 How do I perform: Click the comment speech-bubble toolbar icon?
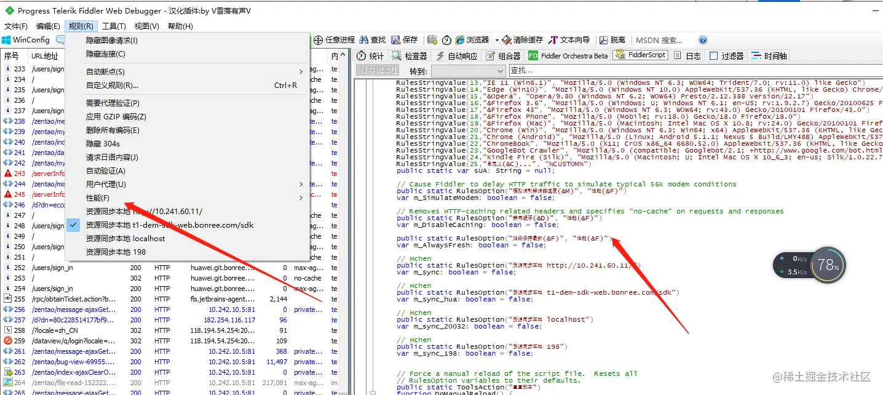pyautogui.click(x=60, y=40)
